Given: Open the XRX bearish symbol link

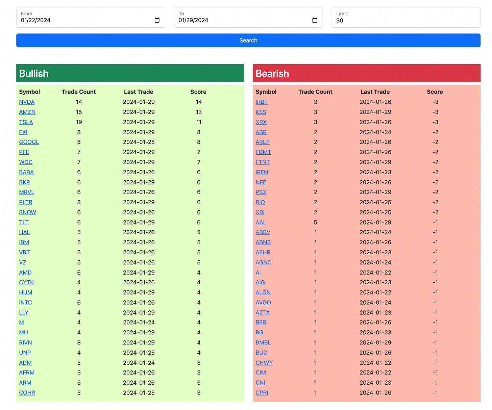Looking at the screenshot, I should (261, 122).
